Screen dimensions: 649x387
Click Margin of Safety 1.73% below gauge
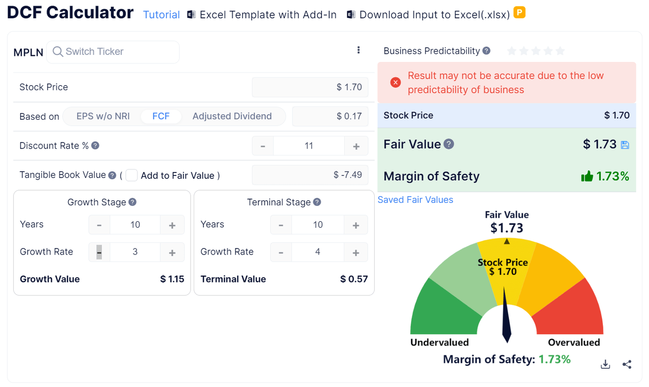point(507,360)
